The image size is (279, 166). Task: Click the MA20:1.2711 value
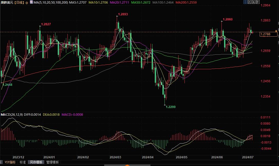[x=119, y=3]
